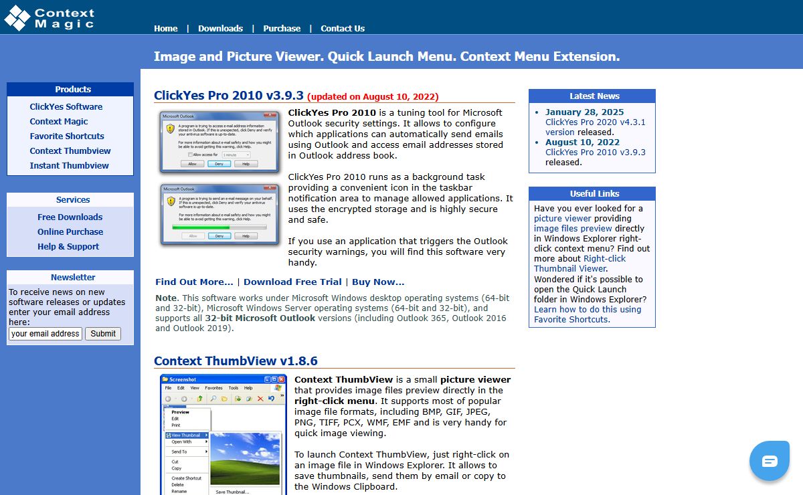The height and width of the screenshot is (495, 803).
Task: Open the Learn how to do this link
Action: click(588, 314)
